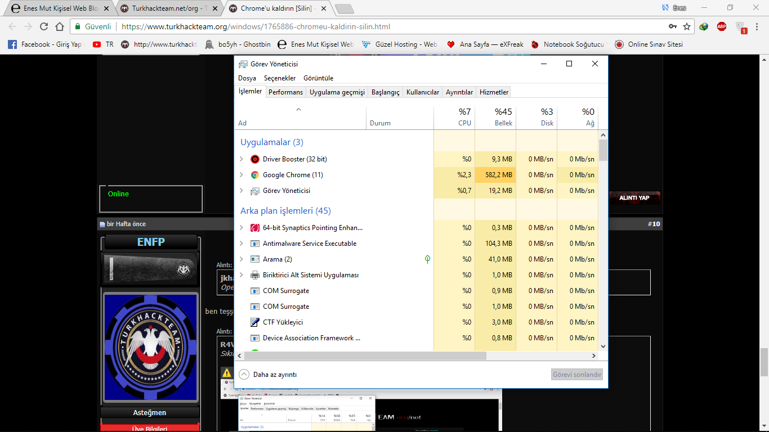The image size is (769, 432).
Task: Sort processes by the Disk column
Action: tap(536, 117)
